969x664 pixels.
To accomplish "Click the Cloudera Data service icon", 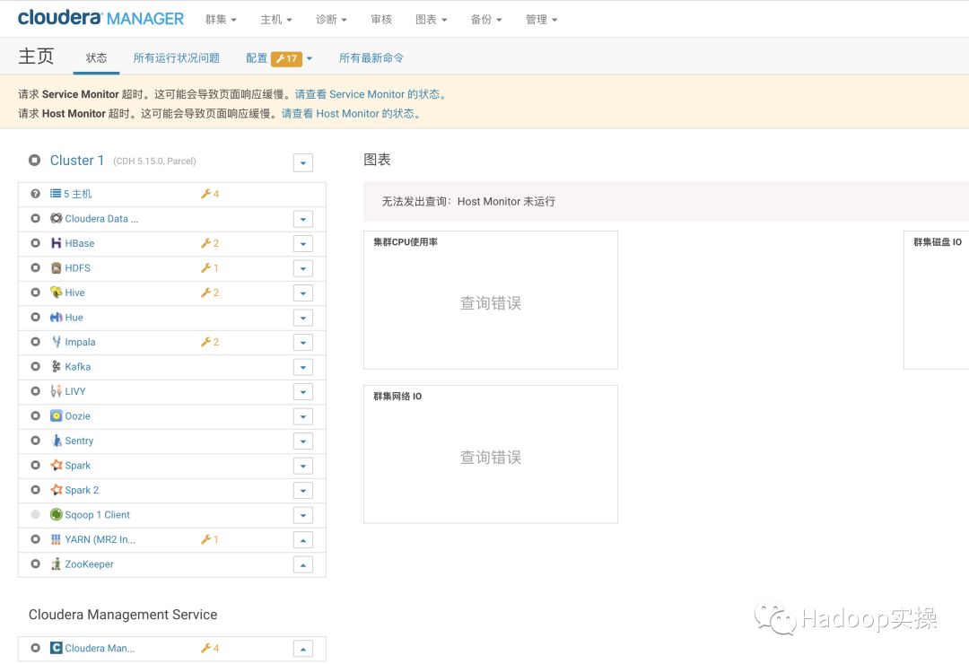I will coord(57,218).
